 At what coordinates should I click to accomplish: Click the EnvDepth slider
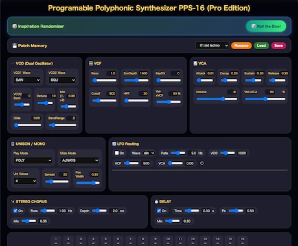(x=136, y=80)
